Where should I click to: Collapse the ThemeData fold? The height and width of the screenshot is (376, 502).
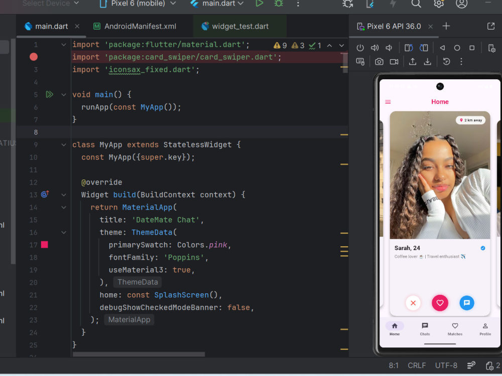(63, 233)
